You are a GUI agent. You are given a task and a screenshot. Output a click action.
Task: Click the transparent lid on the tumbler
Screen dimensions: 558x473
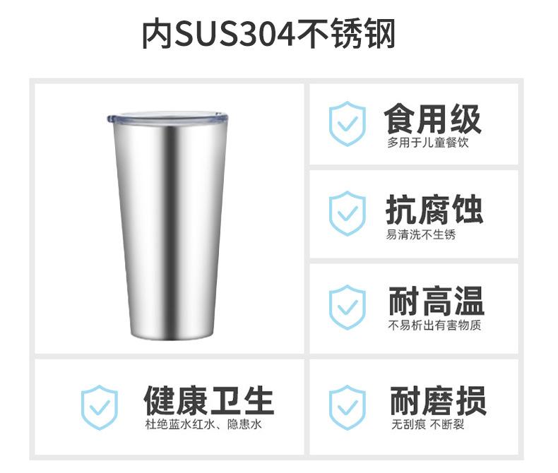(167, 118)
